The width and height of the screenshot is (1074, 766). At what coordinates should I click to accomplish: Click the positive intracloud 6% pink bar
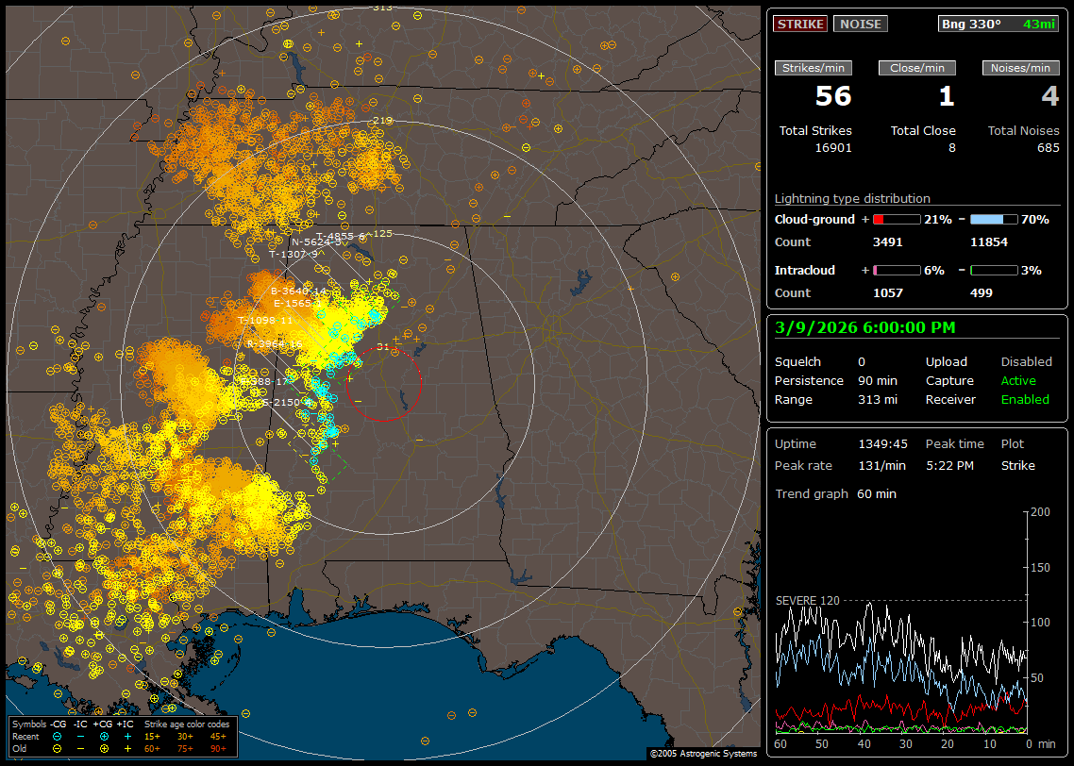tap(896, 270)
